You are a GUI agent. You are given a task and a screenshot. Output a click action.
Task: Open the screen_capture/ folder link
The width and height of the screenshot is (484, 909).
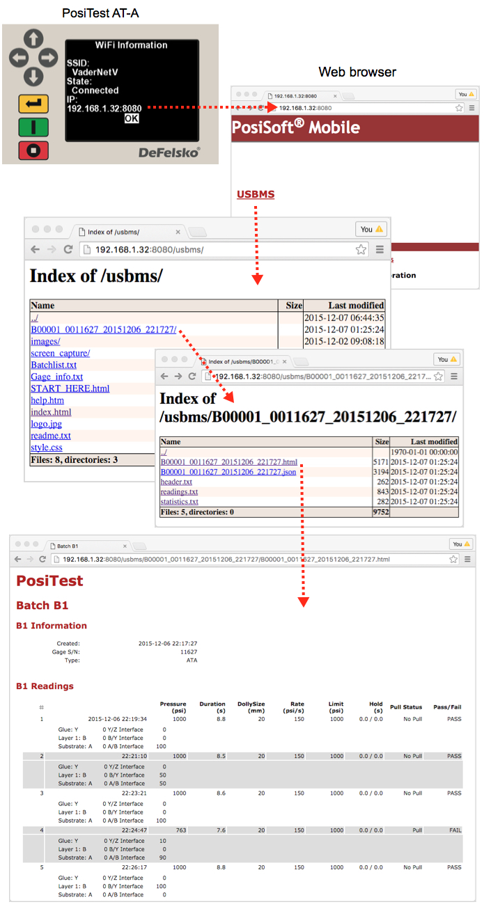60,353
